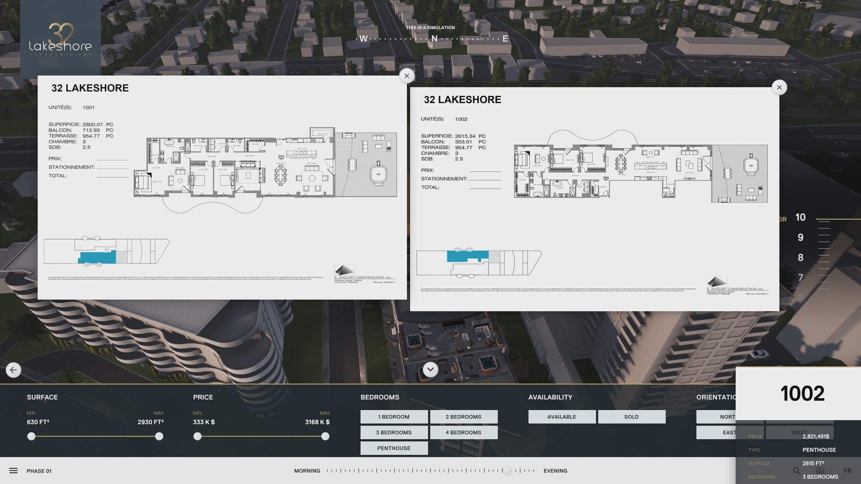The width and height of the screenshot is (861, 484).
Task: Collapse the filter panel with chevron
Action: (430, 370)
